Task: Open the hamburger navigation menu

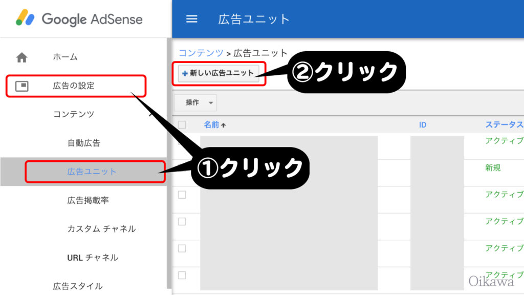Action: click(191, 19)
